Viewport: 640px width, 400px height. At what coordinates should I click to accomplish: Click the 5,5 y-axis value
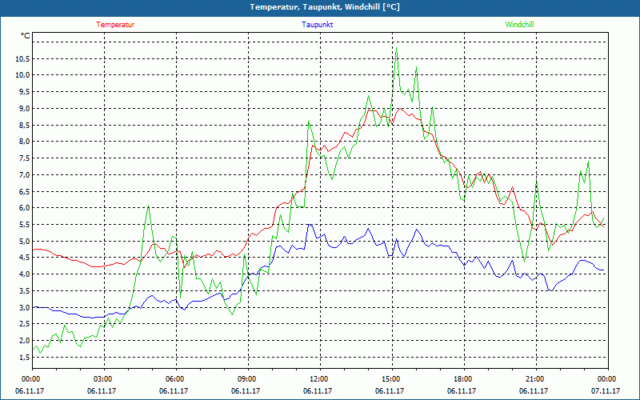tap(24, 225)
